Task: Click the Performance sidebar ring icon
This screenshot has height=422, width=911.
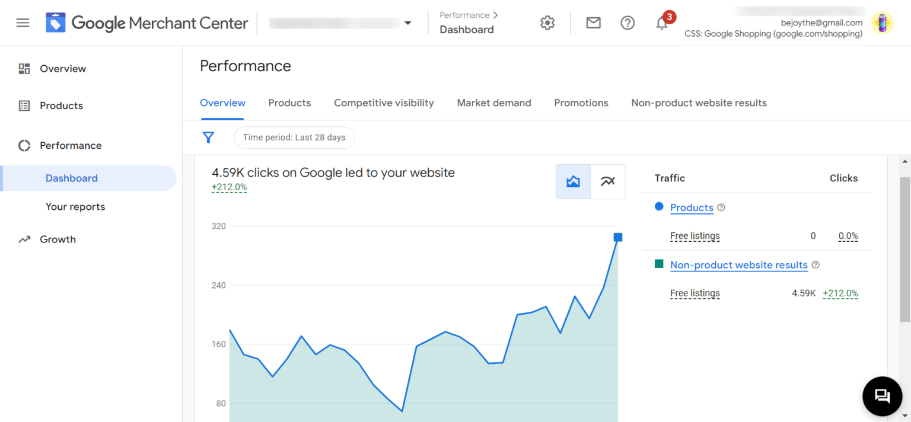Action: [24, 145]
